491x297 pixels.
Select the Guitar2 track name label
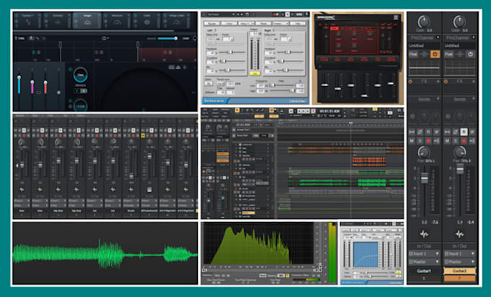coord(459,271)
